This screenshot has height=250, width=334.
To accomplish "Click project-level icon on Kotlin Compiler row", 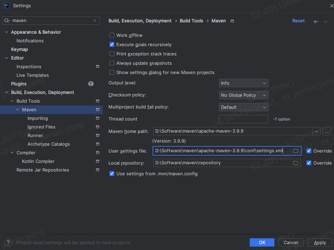I will [97, 161].
